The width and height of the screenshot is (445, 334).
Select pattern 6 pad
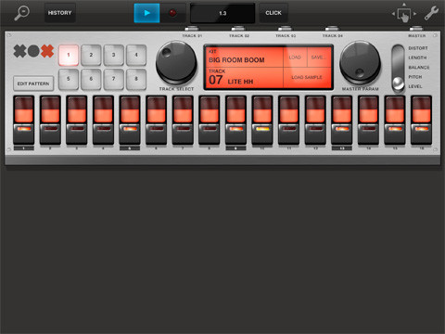pyautogui.click(x=91, y=79)
